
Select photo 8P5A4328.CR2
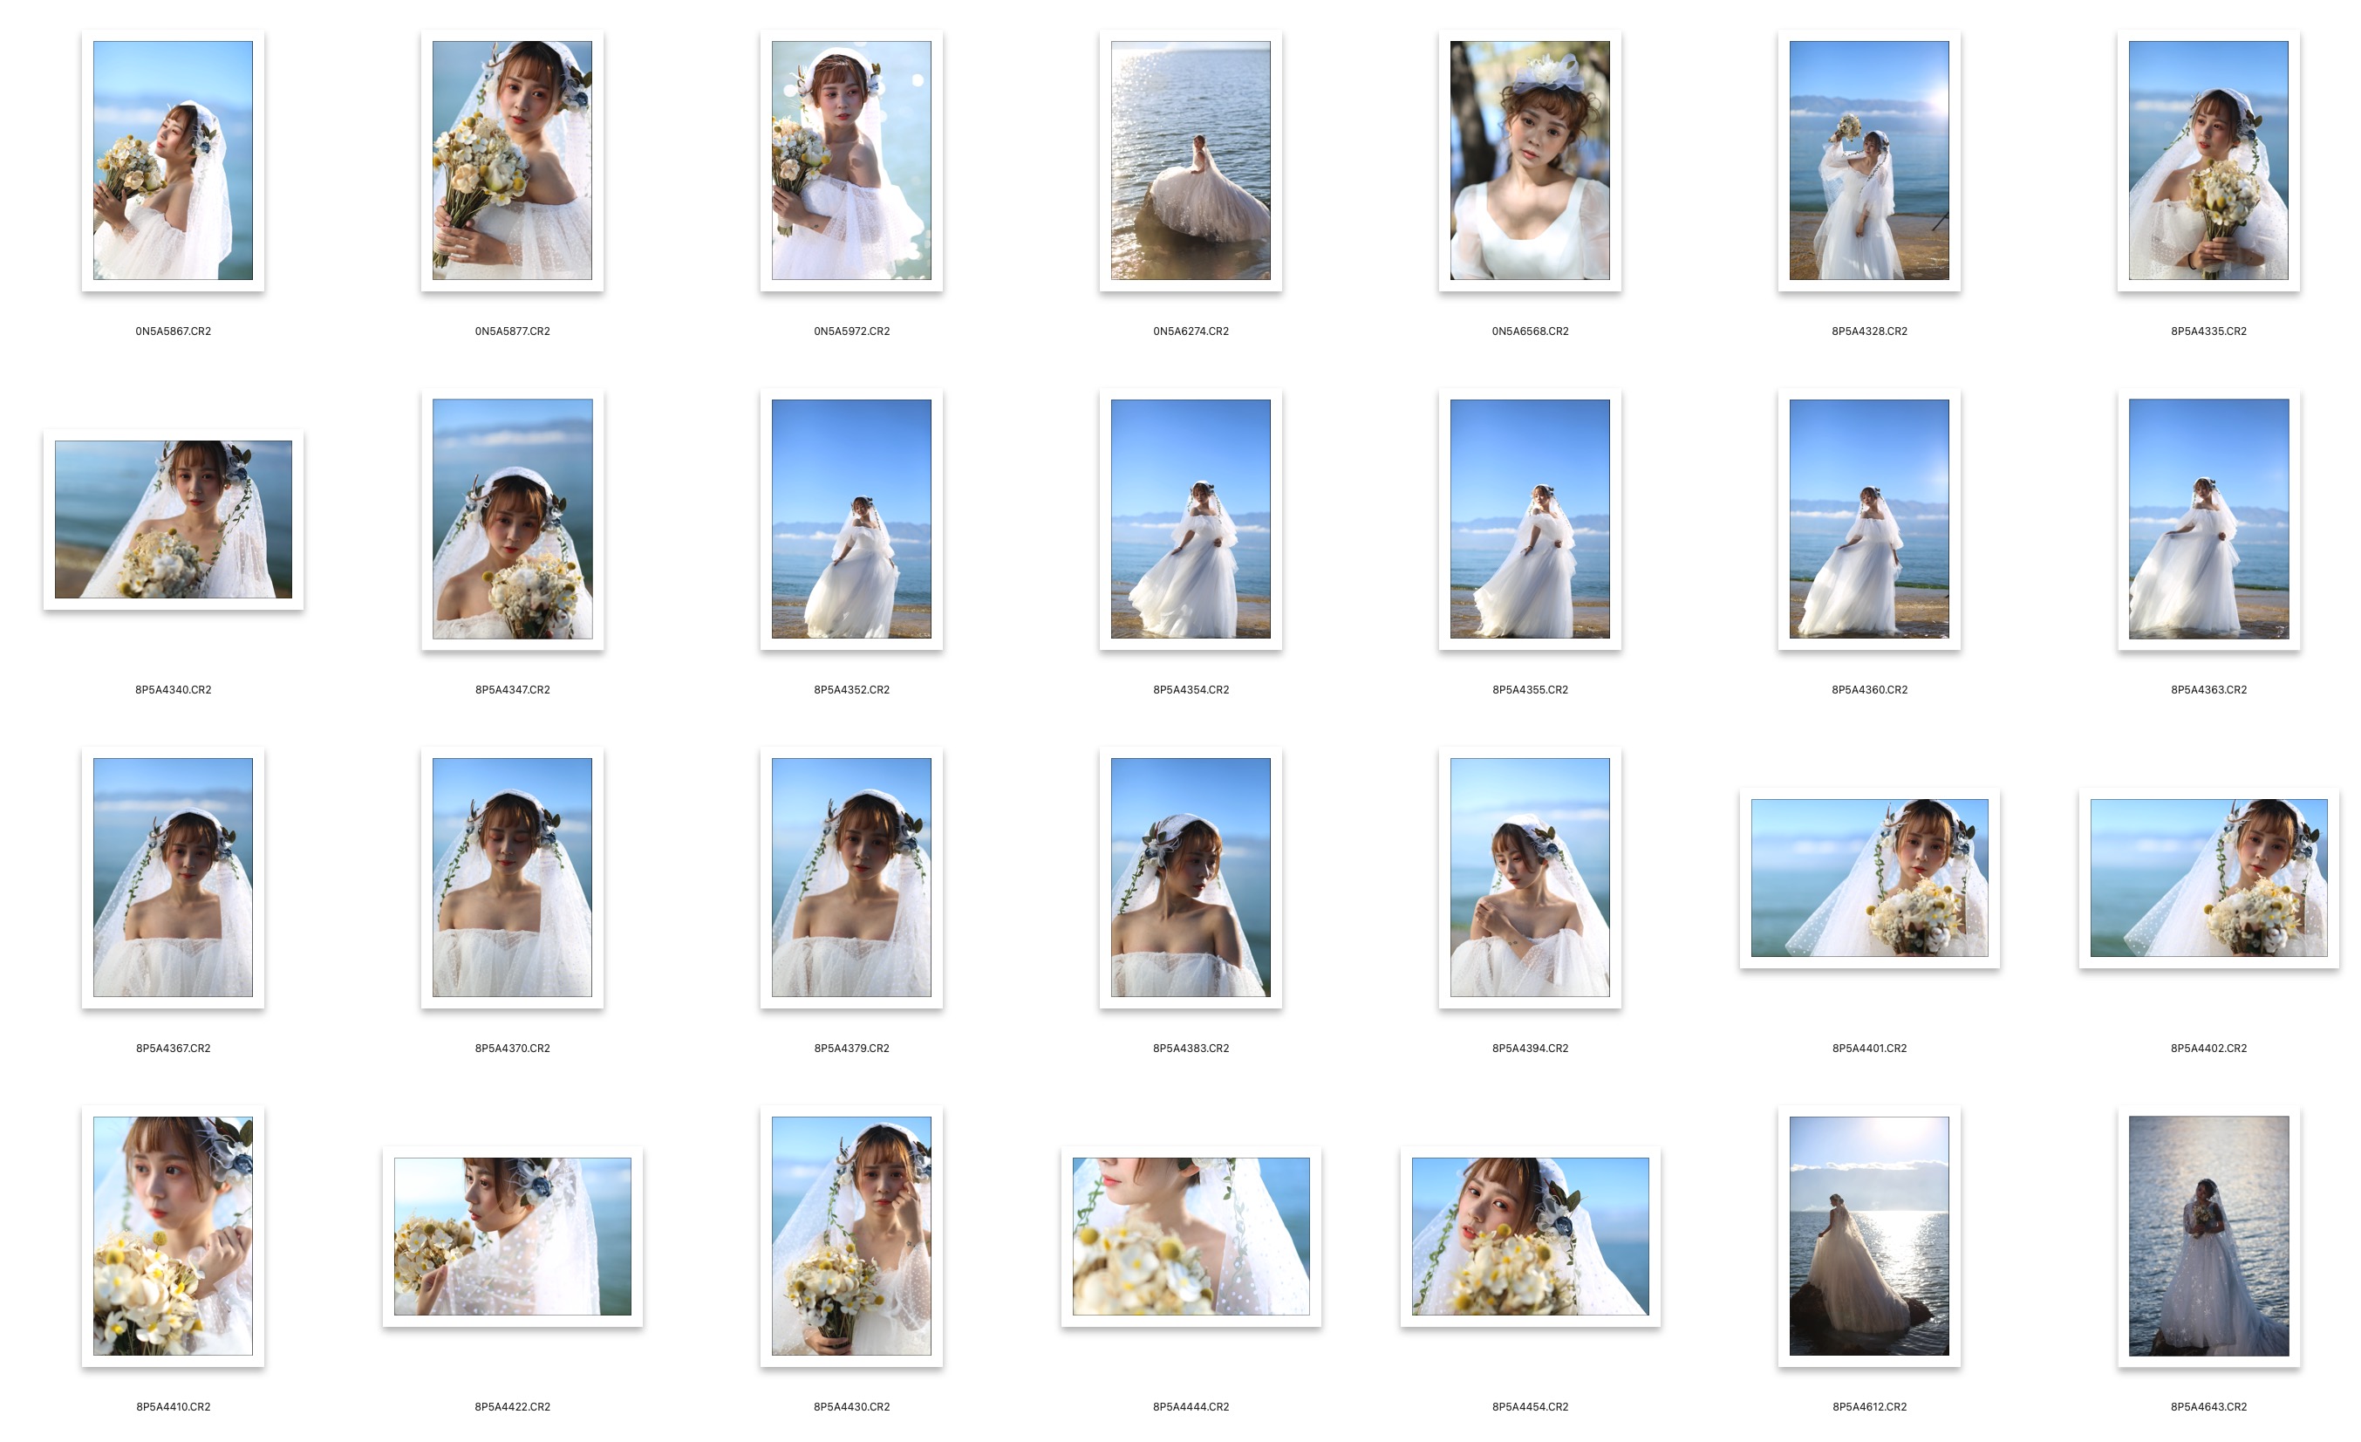click(1868, 160)
